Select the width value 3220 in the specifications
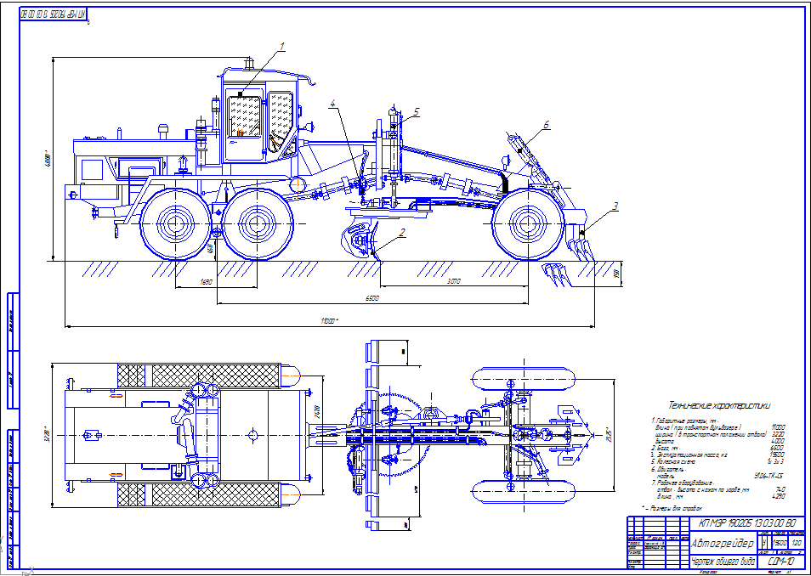This screenshot has height=576, width=811. pyautogui.click(x=778, y=434)
